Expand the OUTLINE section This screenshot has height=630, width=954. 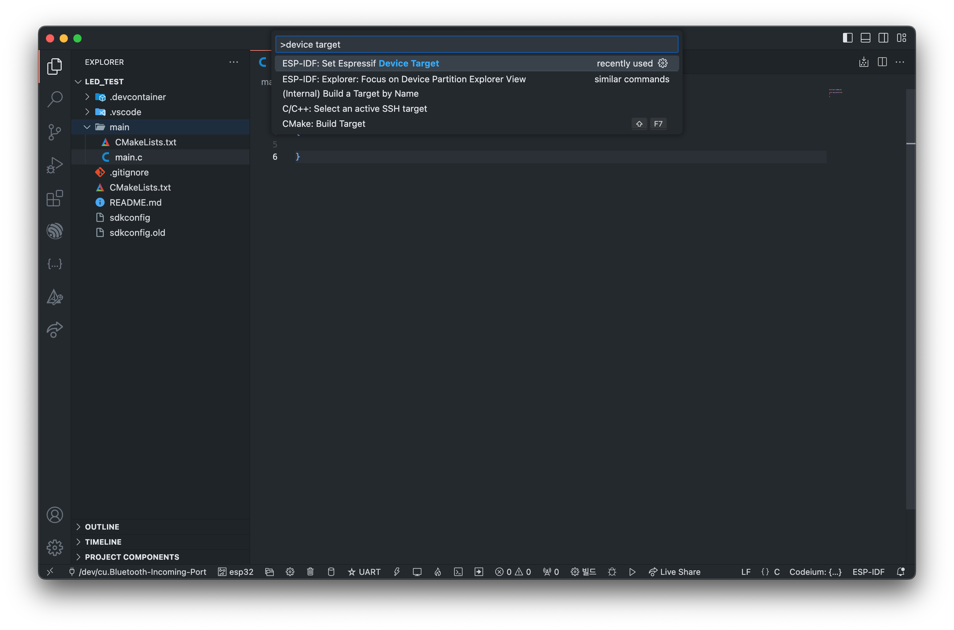tap(102, 527)
